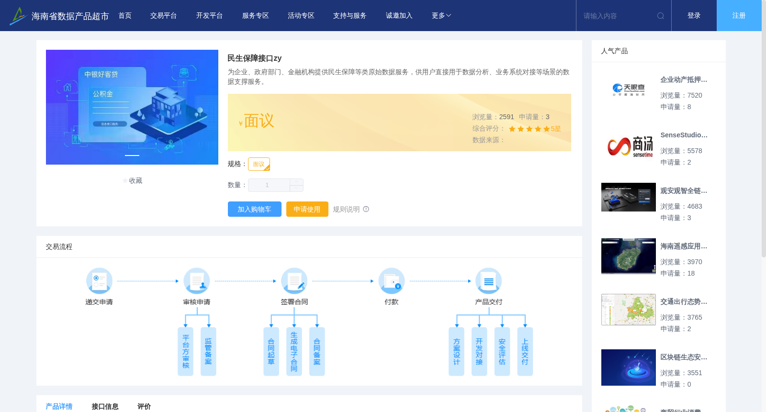Click the 付款 step icon
The height and width of the screenshot is (412, 766).
392,281
